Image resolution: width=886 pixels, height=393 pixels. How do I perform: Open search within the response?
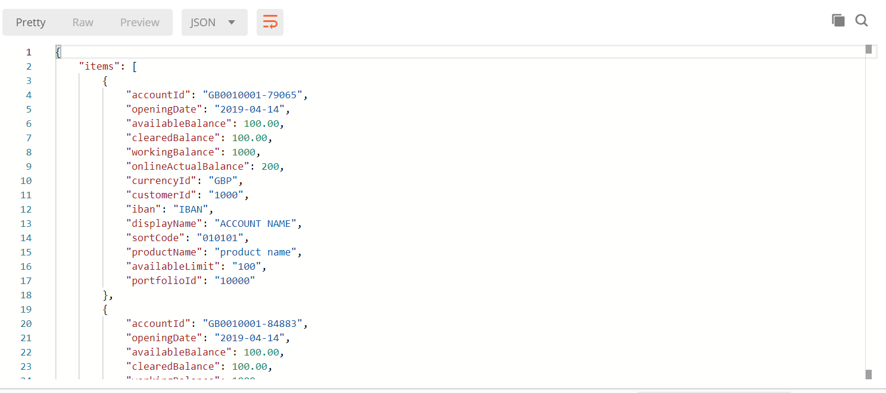click(862, 21)
